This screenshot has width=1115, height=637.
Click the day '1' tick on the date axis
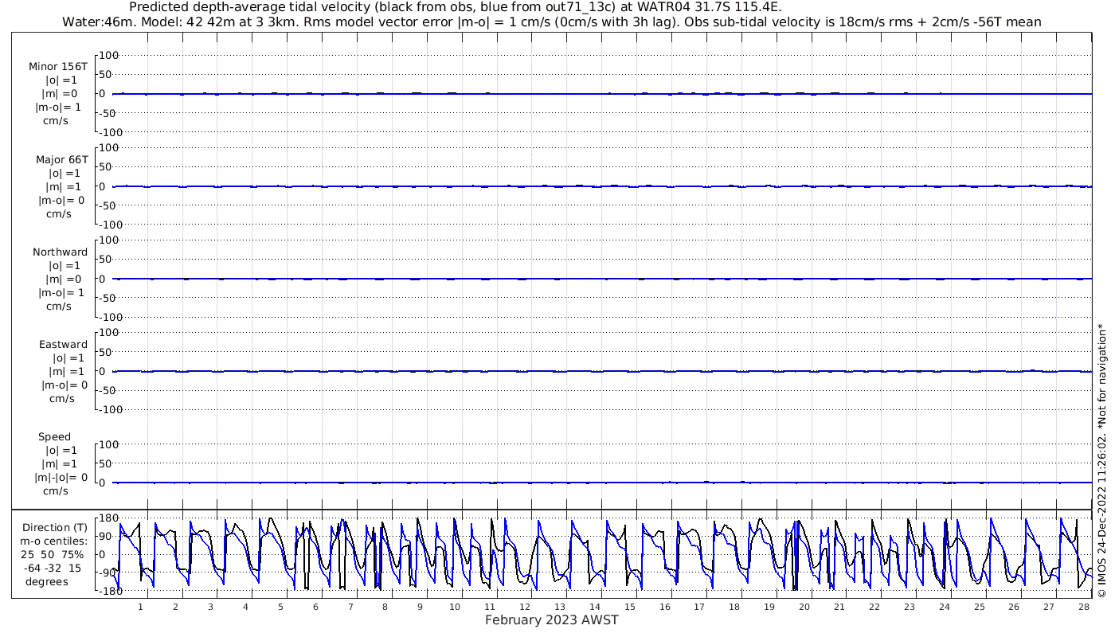(x=140, y=607)
